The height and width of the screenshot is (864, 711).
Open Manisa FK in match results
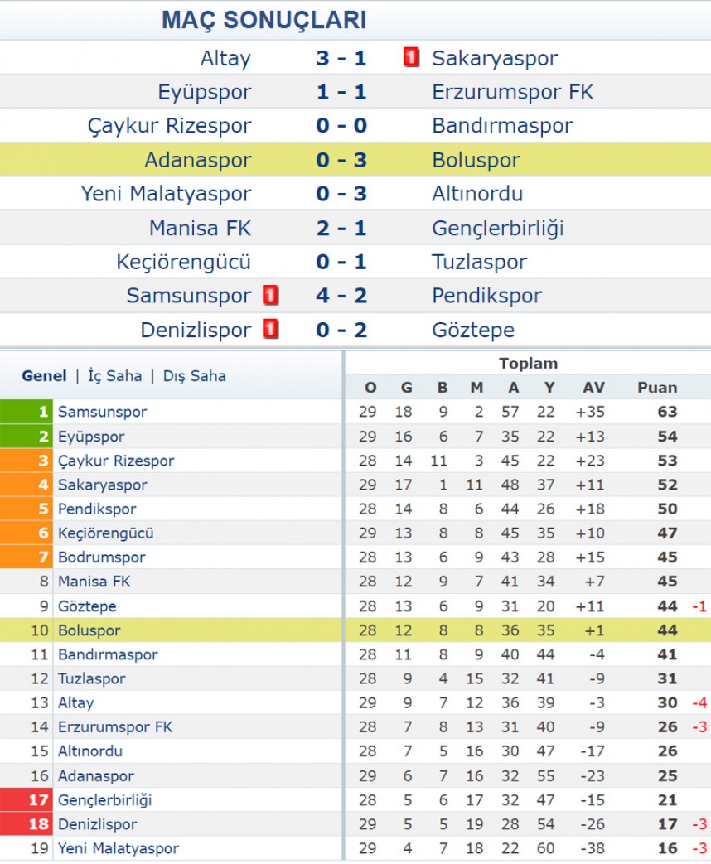200,228
